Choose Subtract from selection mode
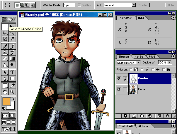This screenshot has height=134, width=177. 28,5
